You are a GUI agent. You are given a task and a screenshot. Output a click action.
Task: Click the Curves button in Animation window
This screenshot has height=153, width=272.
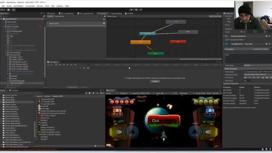(84, 87)
